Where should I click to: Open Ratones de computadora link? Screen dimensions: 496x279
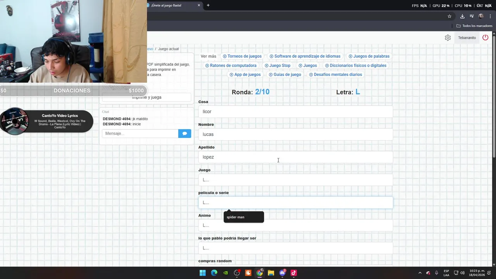tap(231, 65)
